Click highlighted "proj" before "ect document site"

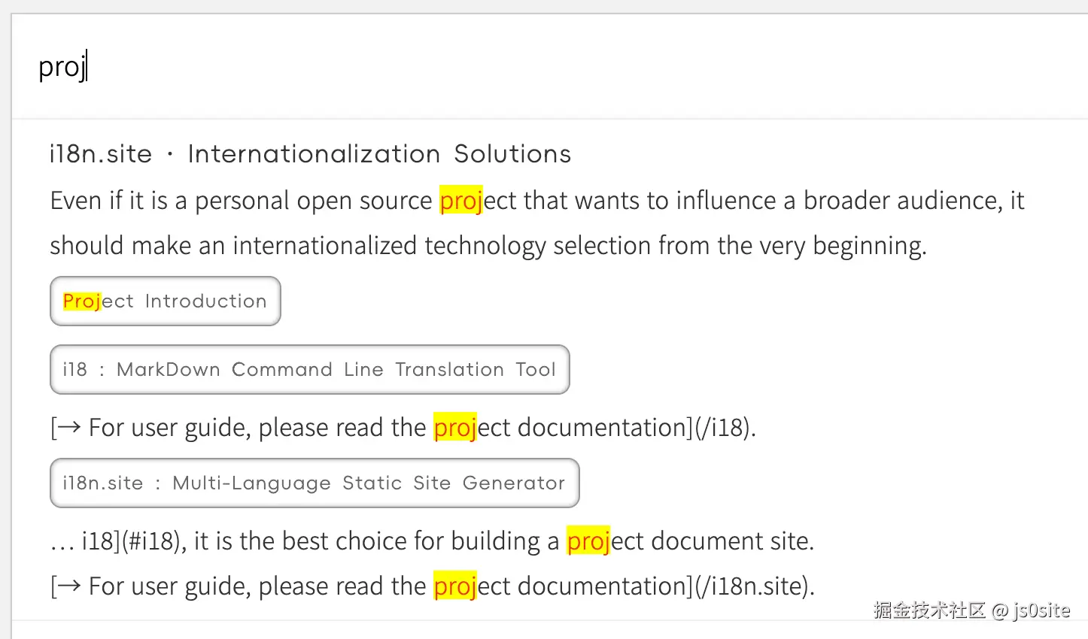click(x=588, y=541)
